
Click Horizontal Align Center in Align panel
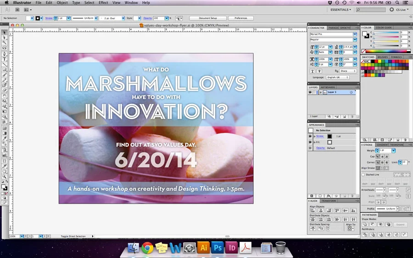pos(321,210)
